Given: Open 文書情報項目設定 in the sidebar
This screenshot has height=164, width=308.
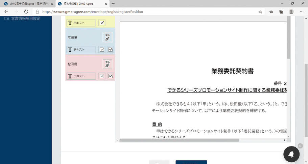Looking at the screenshot, I should point(22,19).
